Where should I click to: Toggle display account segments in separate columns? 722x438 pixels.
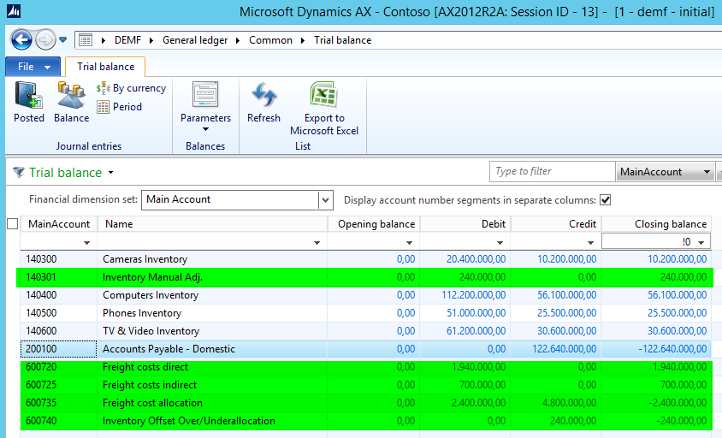(x=606, y=200)
